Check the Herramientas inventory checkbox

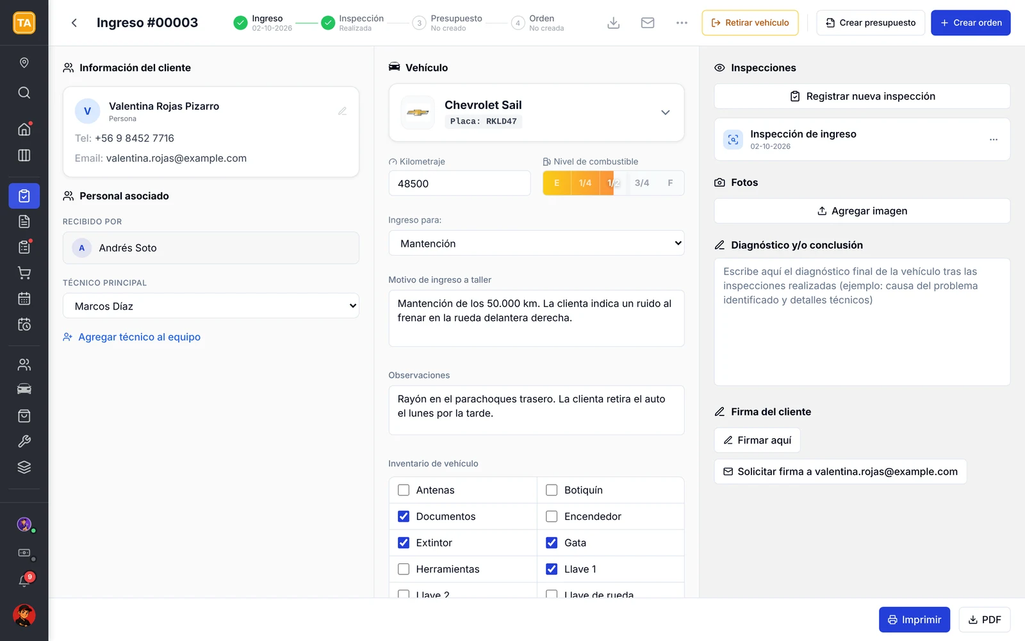pyautogui.click(x=404, y=569)
